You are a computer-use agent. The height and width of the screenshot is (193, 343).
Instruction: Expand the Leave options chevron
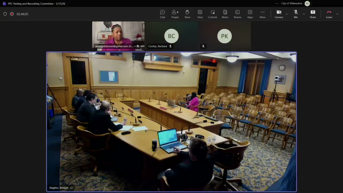pos(337,14)
